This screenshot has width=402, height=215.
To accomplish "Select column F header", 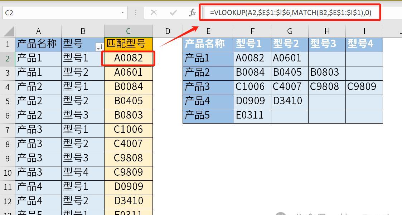I will pos(252,31).
